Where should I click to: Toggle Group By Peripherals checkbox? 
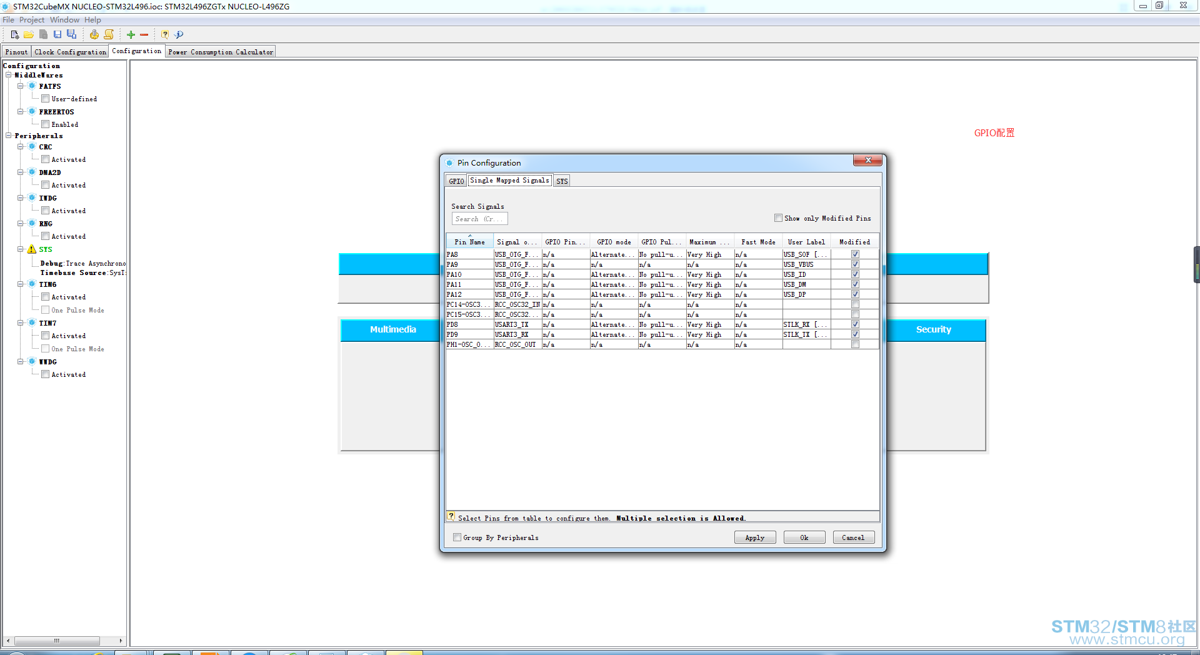point(457,537)
